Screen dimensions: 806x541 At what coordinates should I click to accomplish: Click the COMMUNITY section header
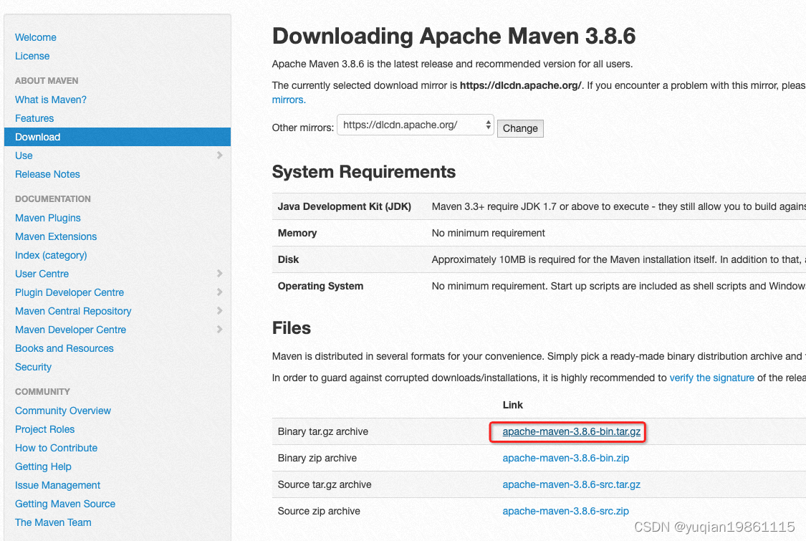click(x=43, y=392)
